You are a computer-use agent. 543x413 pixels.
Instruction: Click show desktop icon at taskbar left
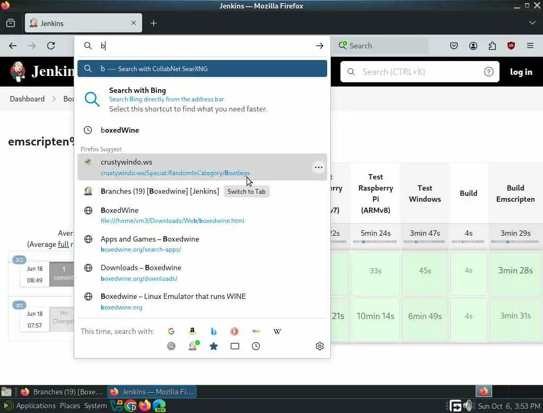pos(6,392)
